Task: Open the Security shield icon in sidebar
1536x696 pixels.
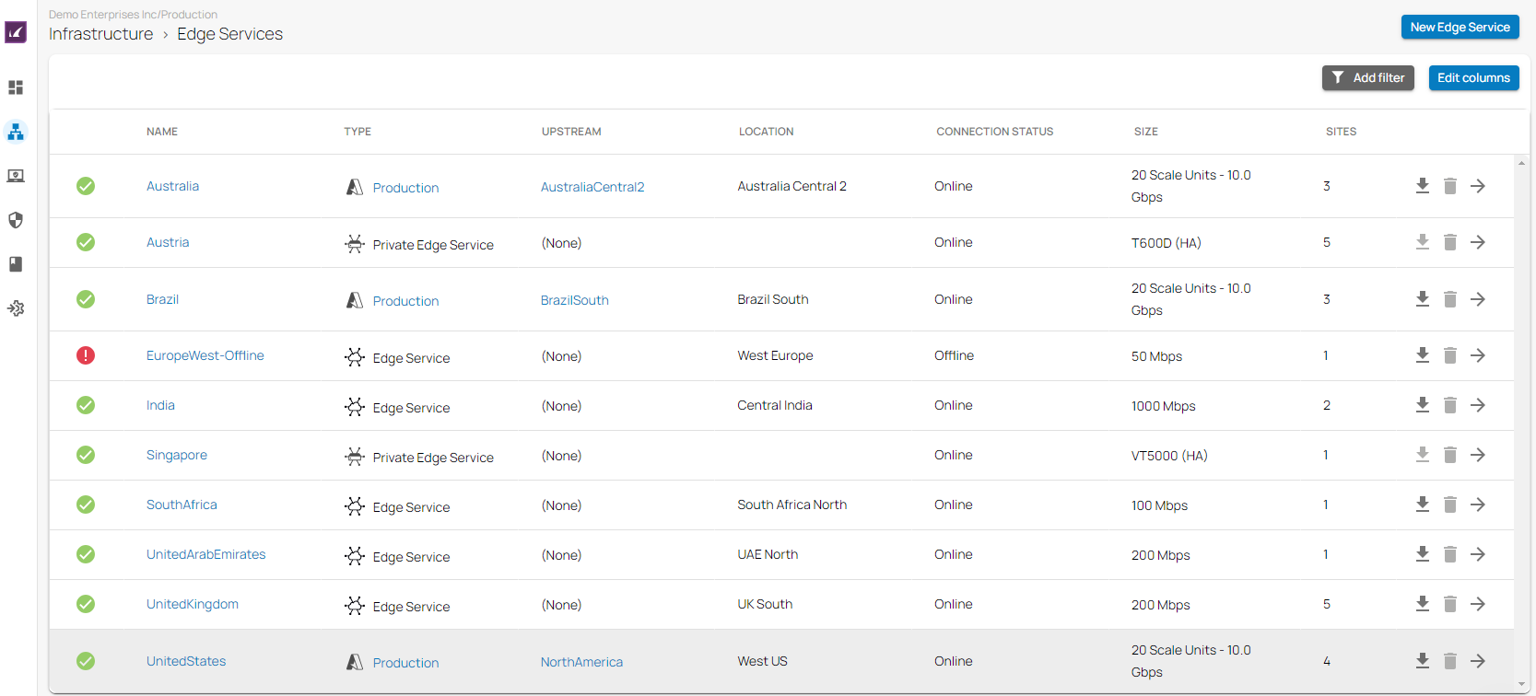Action: pyautogui.click(x=16, y=220)
